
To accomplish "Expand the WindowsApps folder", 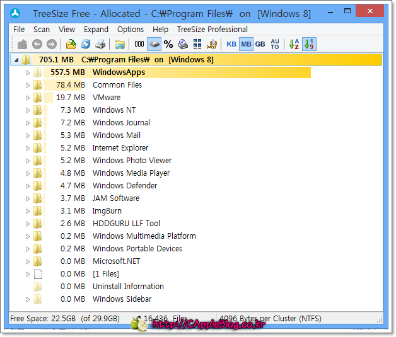I will coord(28,72).
